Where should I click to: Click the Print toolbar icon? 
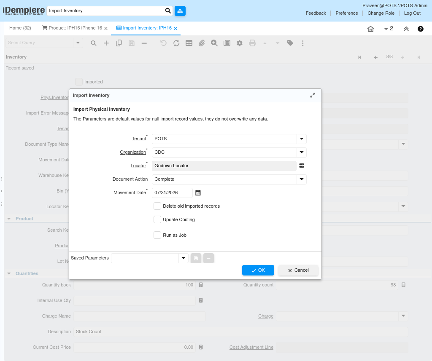click(252, 43)
